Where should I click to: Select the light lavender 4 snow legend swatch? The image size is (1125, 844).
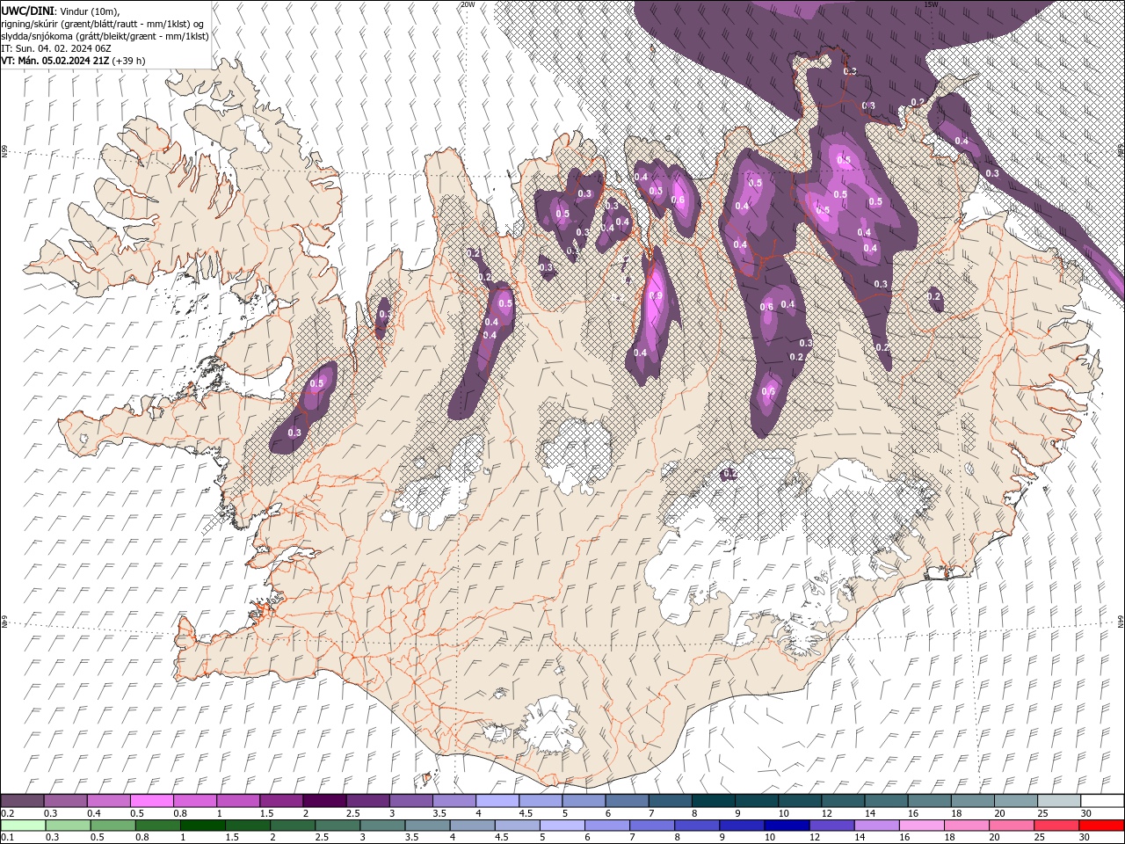pos(497,801)
